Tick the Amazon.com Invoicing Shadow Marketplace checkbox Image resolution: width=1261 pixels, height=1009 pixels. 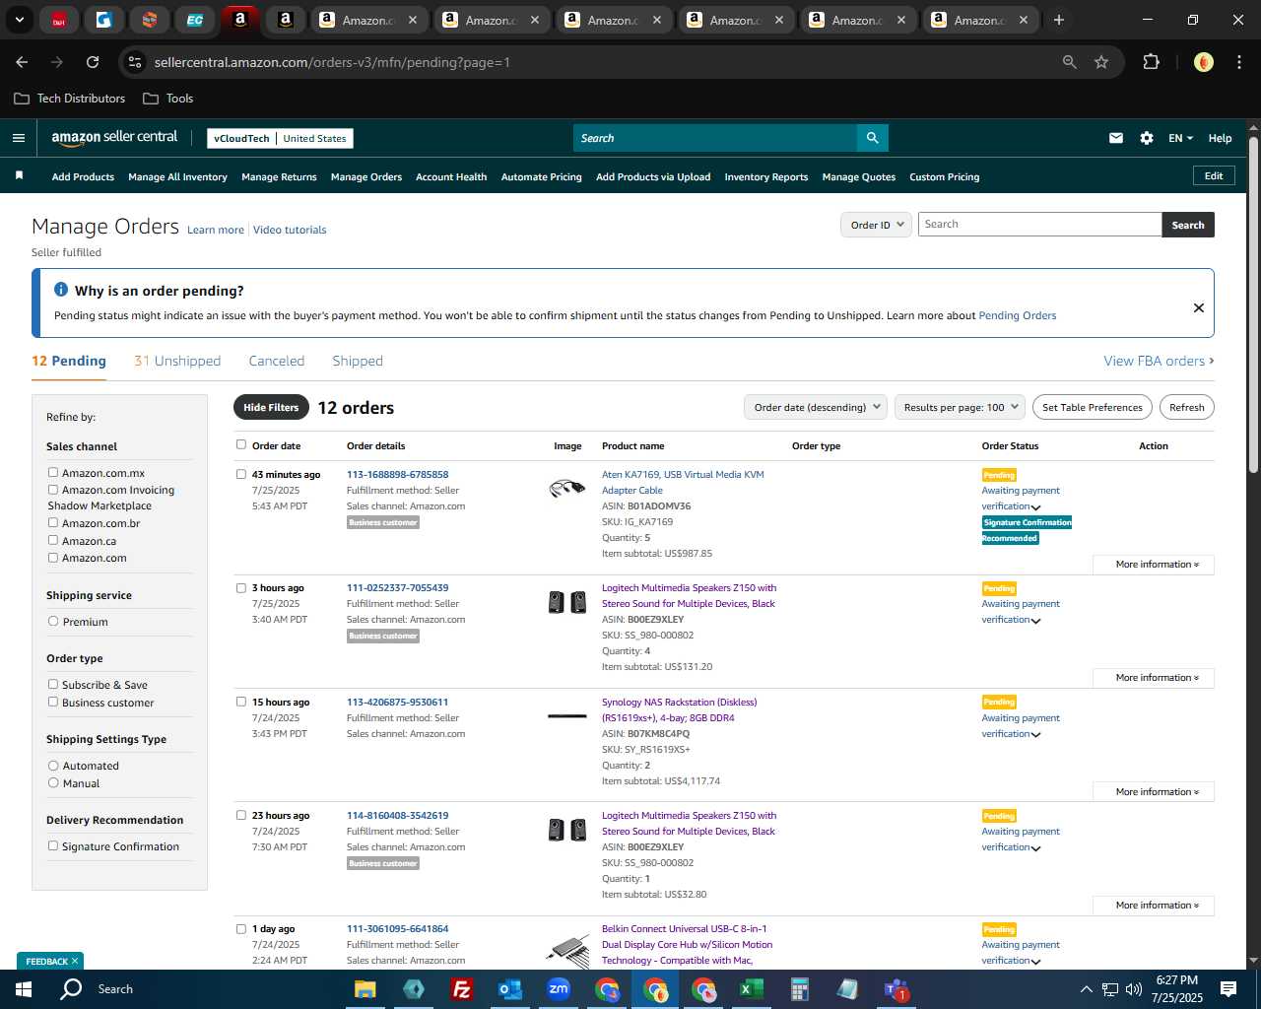(53, 489)
